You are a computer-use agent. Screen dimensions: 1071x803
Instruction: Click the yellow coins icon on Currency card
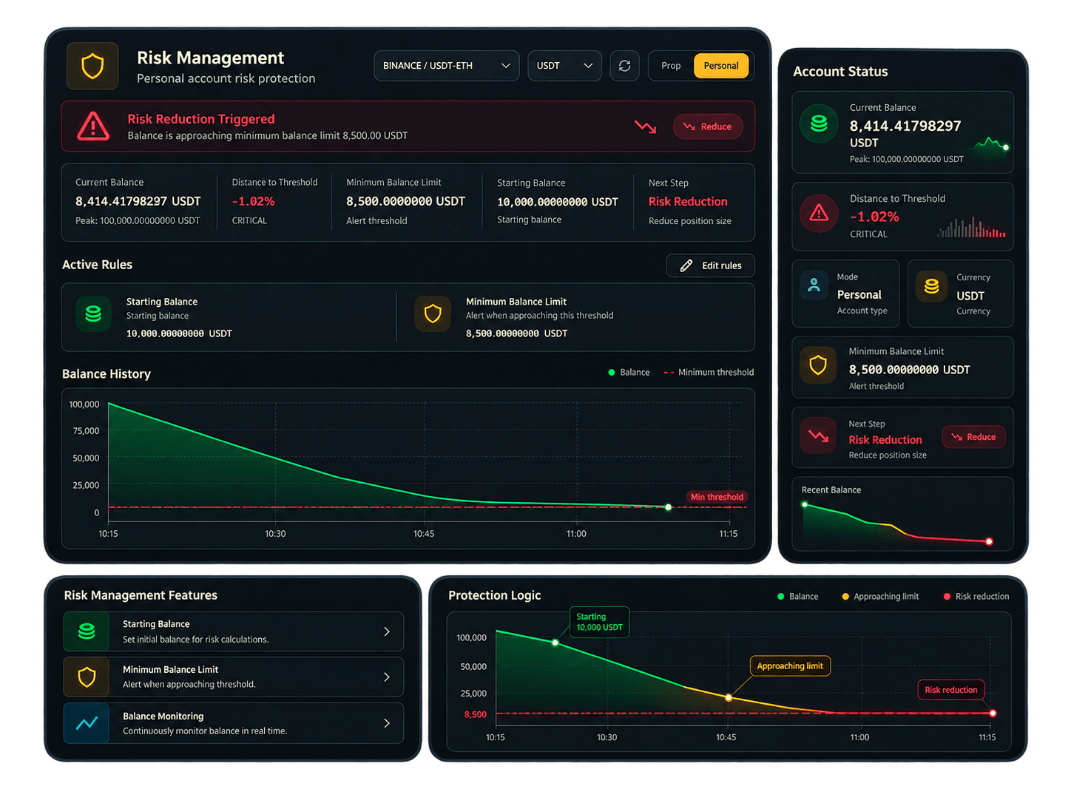tap(932, 286)
